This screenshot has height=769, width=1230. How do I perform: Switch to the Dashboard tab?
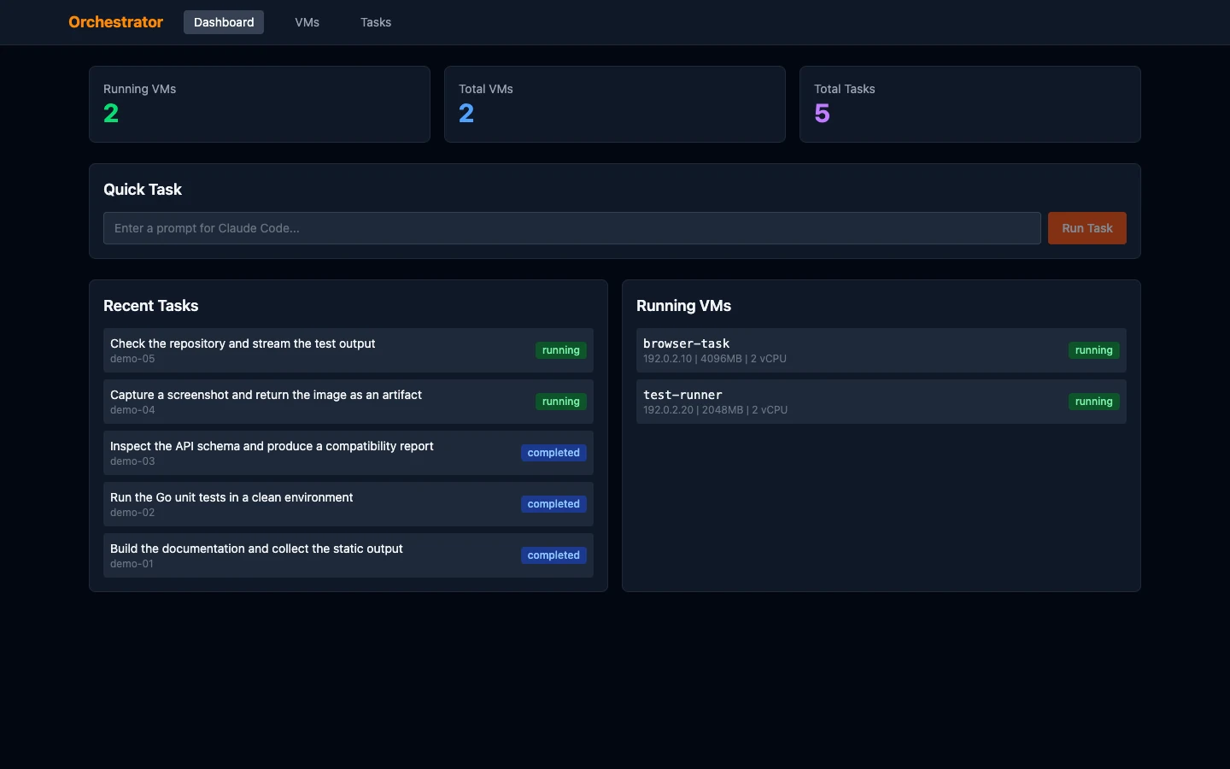[224, 22]
